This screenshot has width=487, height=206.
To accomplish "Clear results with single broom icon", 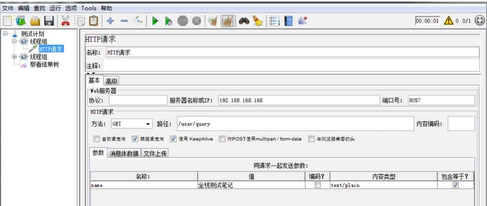I will tap(213, 21).
